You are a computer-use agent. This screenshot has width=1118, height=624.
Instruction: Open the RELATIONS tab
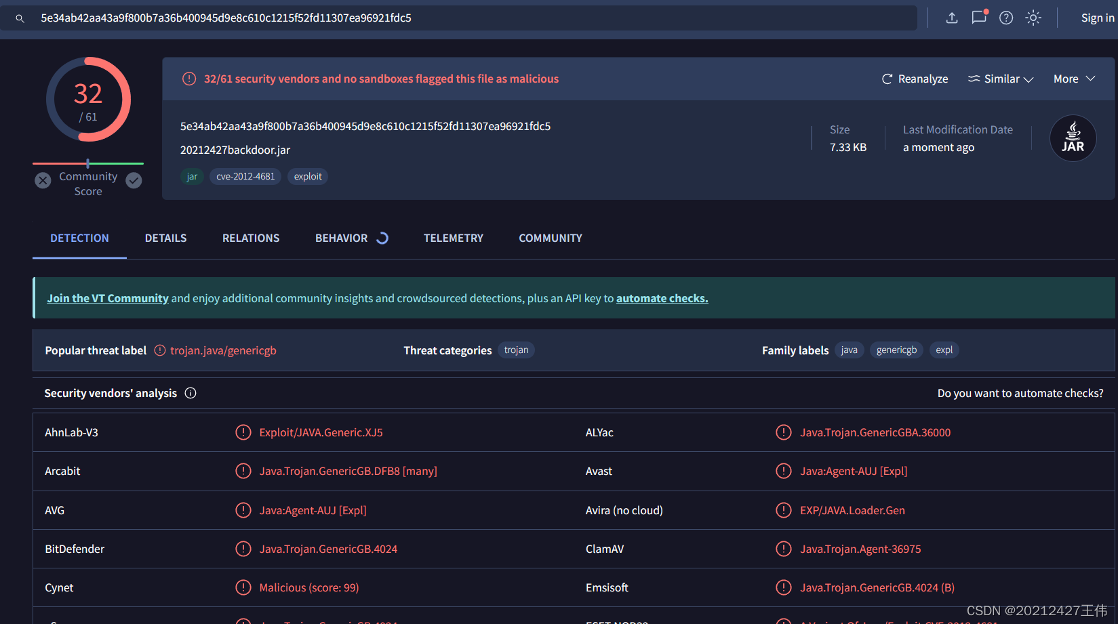251,238
